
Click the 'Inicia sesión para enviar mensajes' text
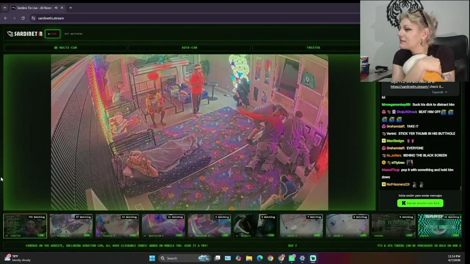420,195
